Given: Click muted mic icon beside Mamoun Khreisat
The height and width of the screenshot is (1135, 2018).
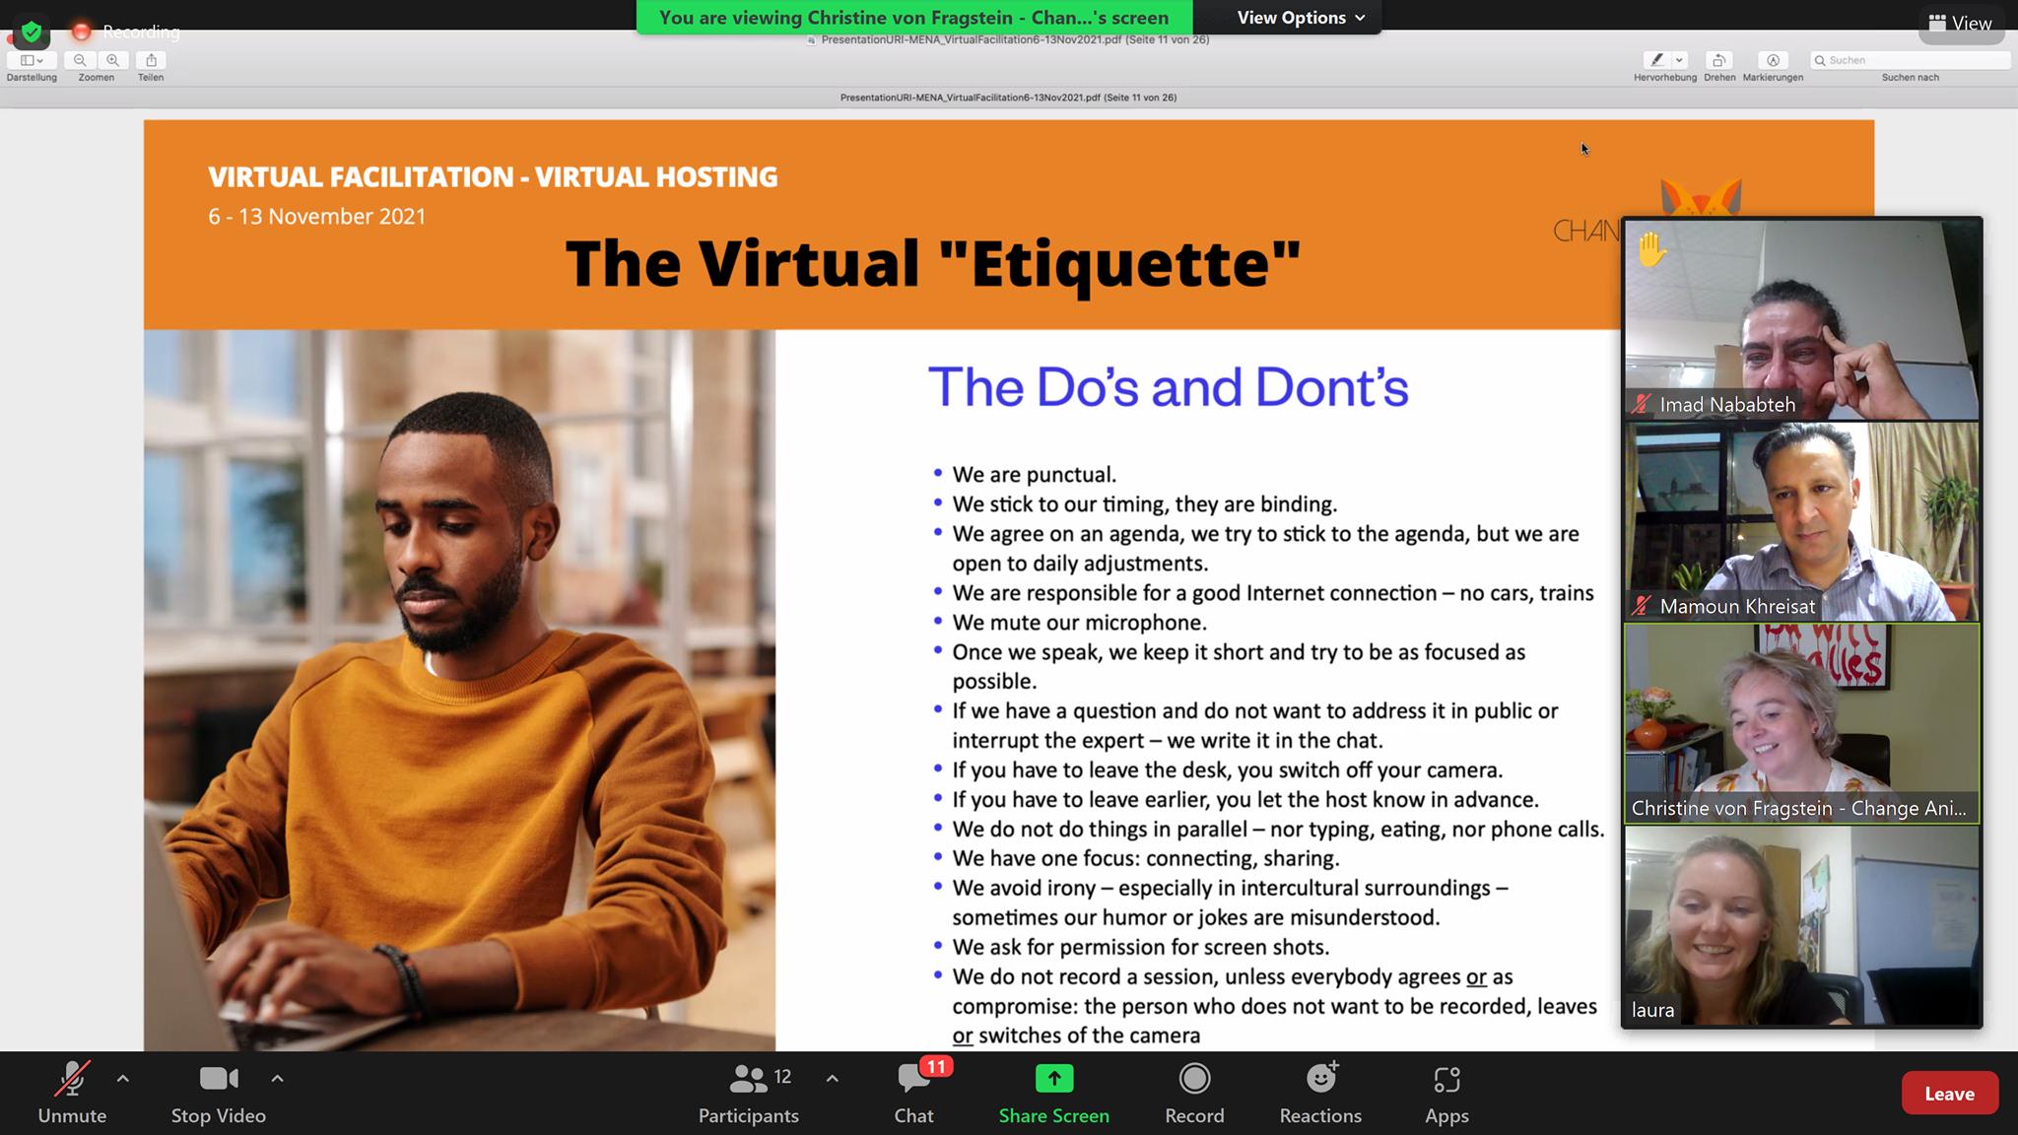Looking at the screenshot, I should [x=1642, y=606].
